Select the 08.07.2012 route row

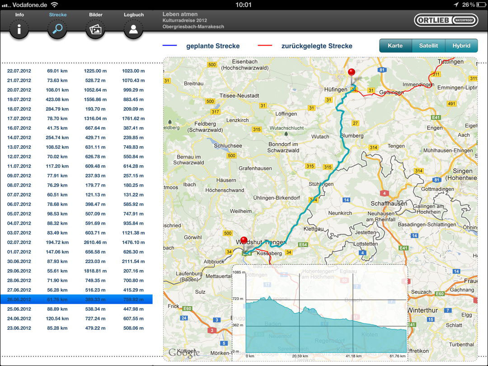tap(76, 185)
